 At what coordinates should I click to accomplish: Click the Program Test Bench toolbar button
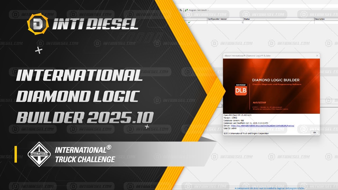pyautogui.click(x=196, y=10)
